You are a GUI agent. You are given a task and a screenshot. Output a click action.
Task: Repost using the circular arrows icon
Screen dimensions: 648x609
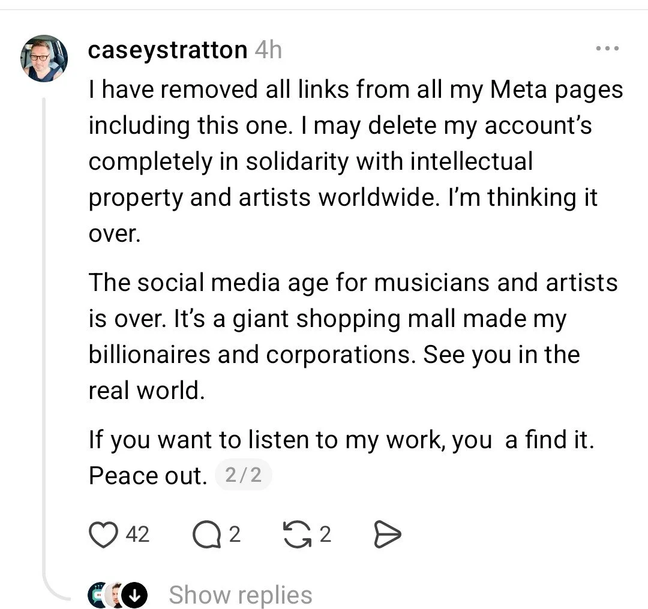297,535
